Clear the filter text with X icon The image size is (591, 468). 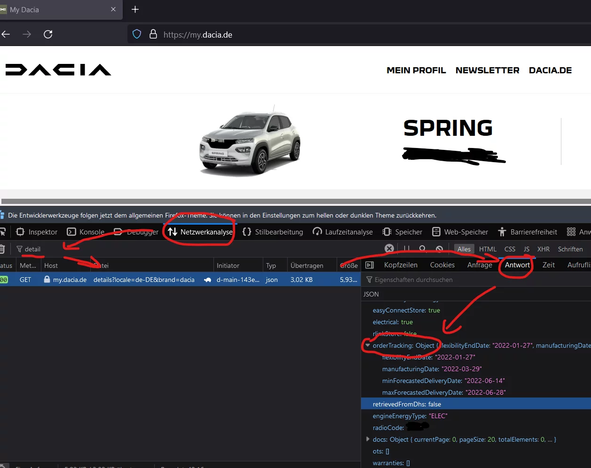point(389,249)
